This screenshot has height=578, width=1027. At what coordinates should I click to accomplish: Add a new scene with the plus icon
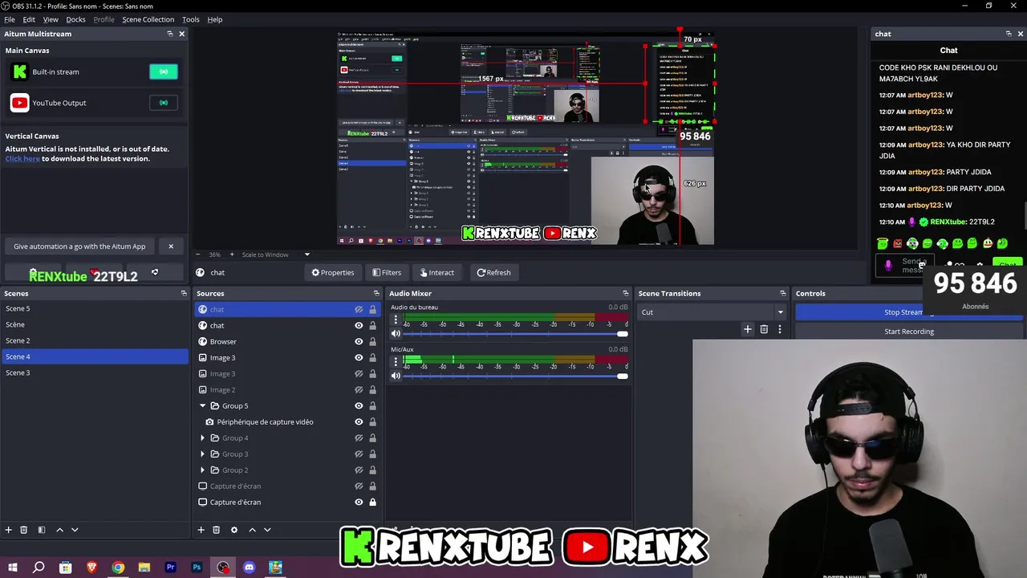point(9,530)
